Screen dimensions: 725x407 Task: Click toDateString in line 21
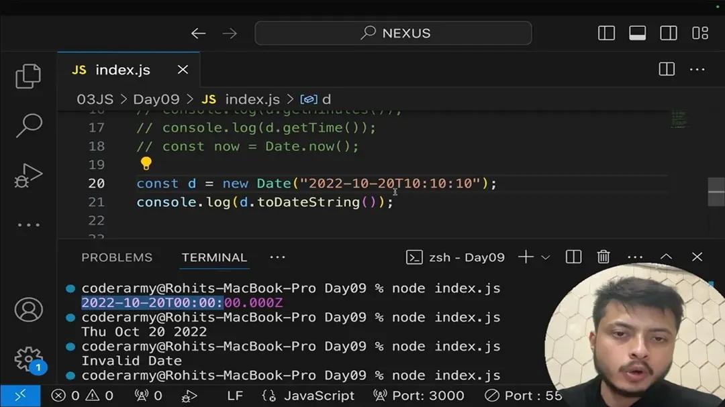[x=308, y=202]
